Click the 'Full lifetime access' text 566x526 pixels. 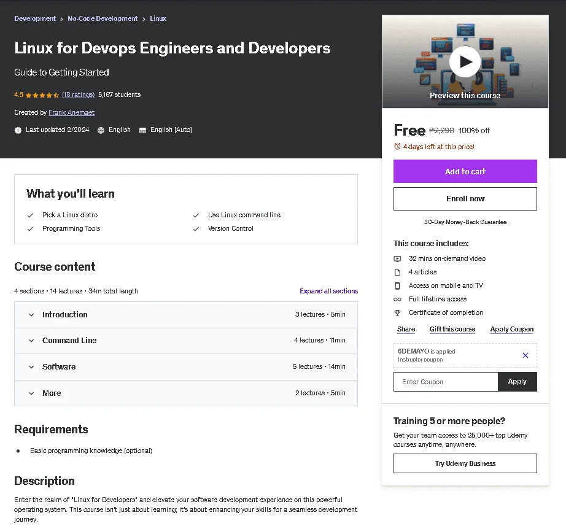438,300
